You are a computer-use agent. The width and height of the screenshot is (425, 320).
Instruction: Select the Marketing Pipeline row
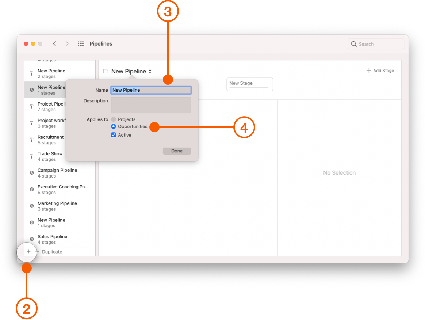tap(60, 206)
